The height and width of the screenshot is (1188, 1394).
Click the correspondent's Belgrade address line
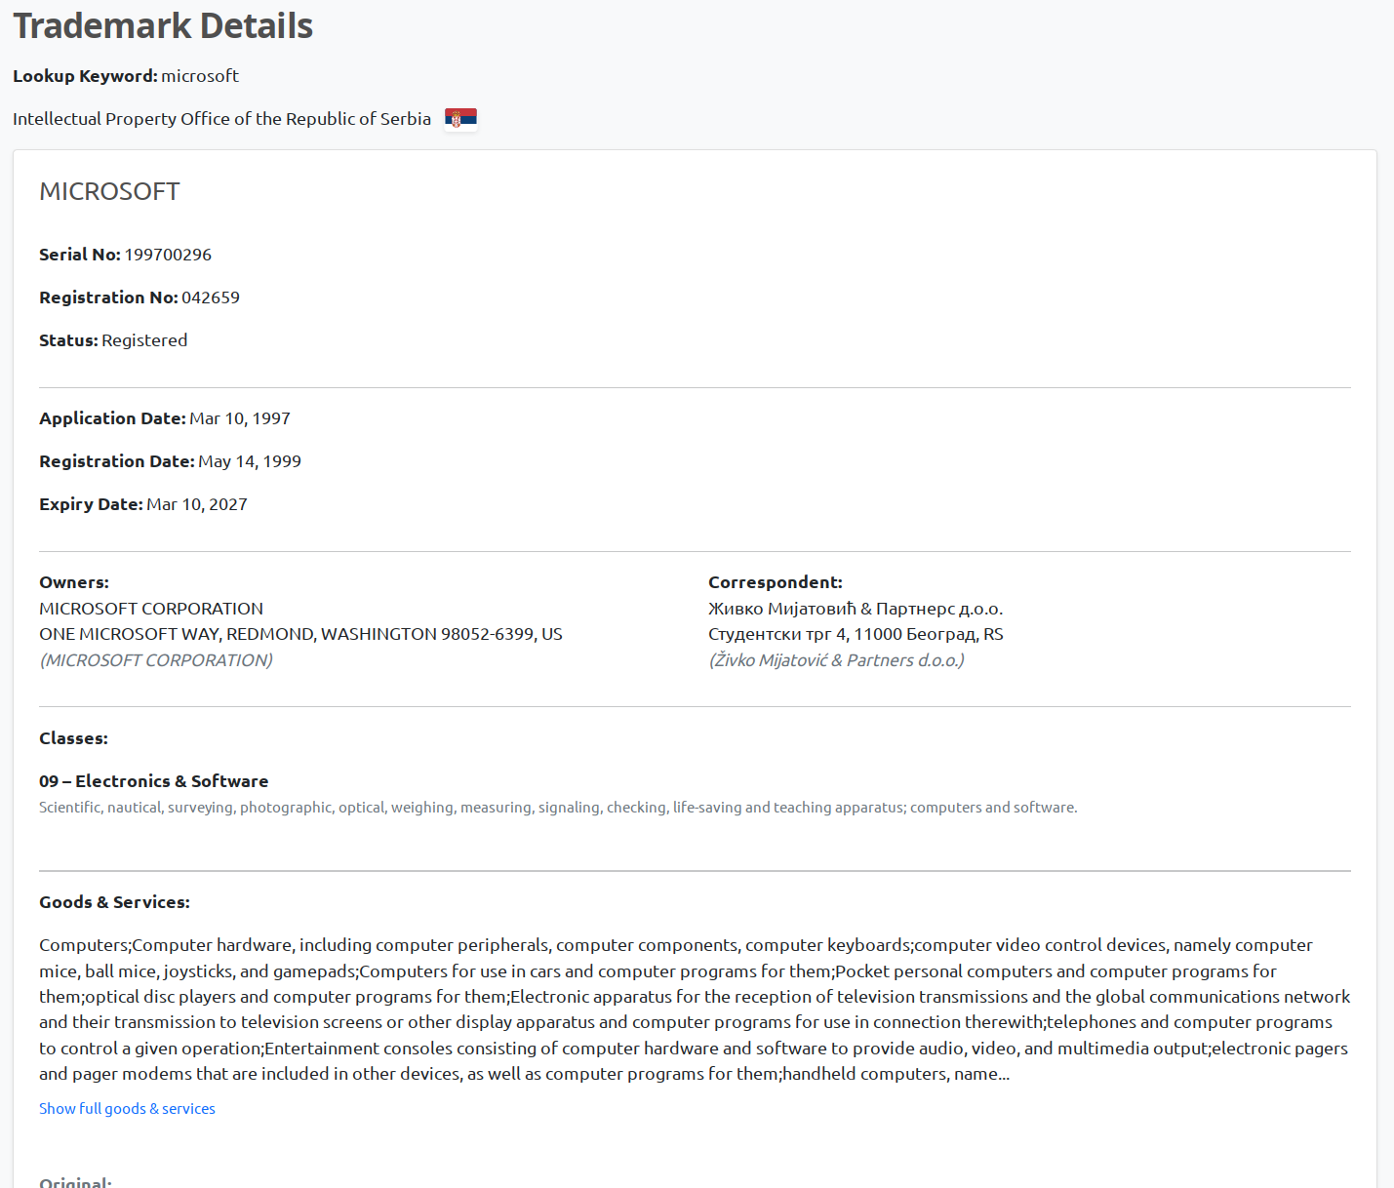[x=856, y=634]
